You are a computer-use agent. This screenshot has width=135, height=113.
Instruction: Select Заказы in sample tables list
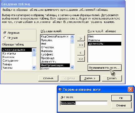[17, 68]
